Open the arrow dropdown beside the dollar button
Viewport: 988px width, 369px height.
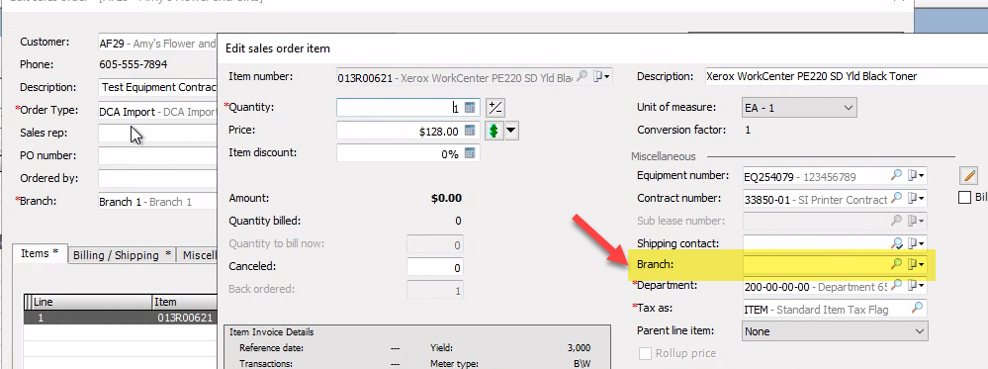511,131
